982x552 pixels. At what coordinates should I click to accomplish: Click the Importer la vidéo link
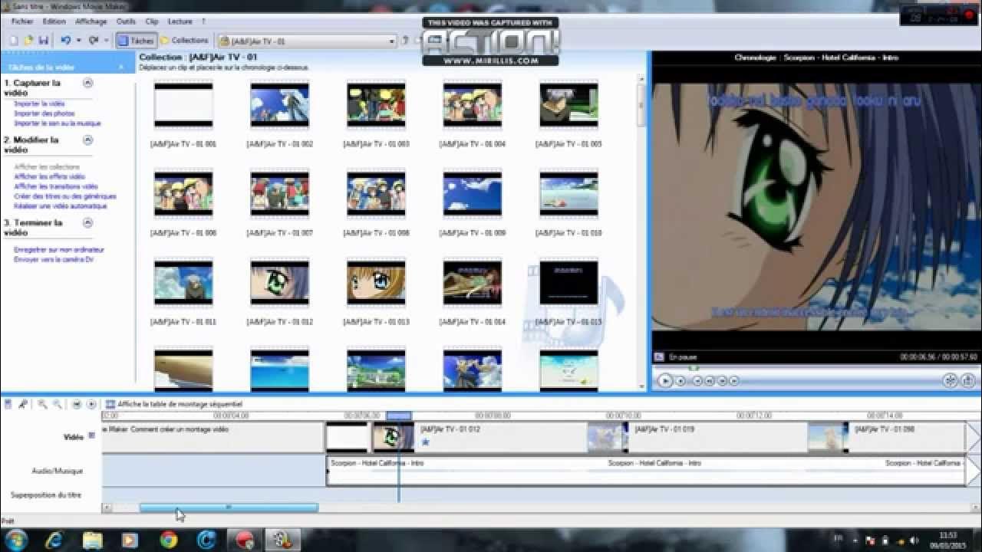[x=39, y=103]
